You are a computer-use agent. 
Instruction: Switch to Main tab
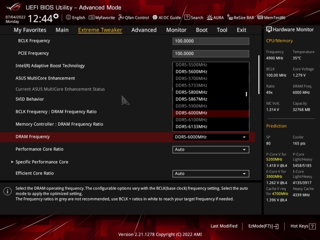point(62,30)
